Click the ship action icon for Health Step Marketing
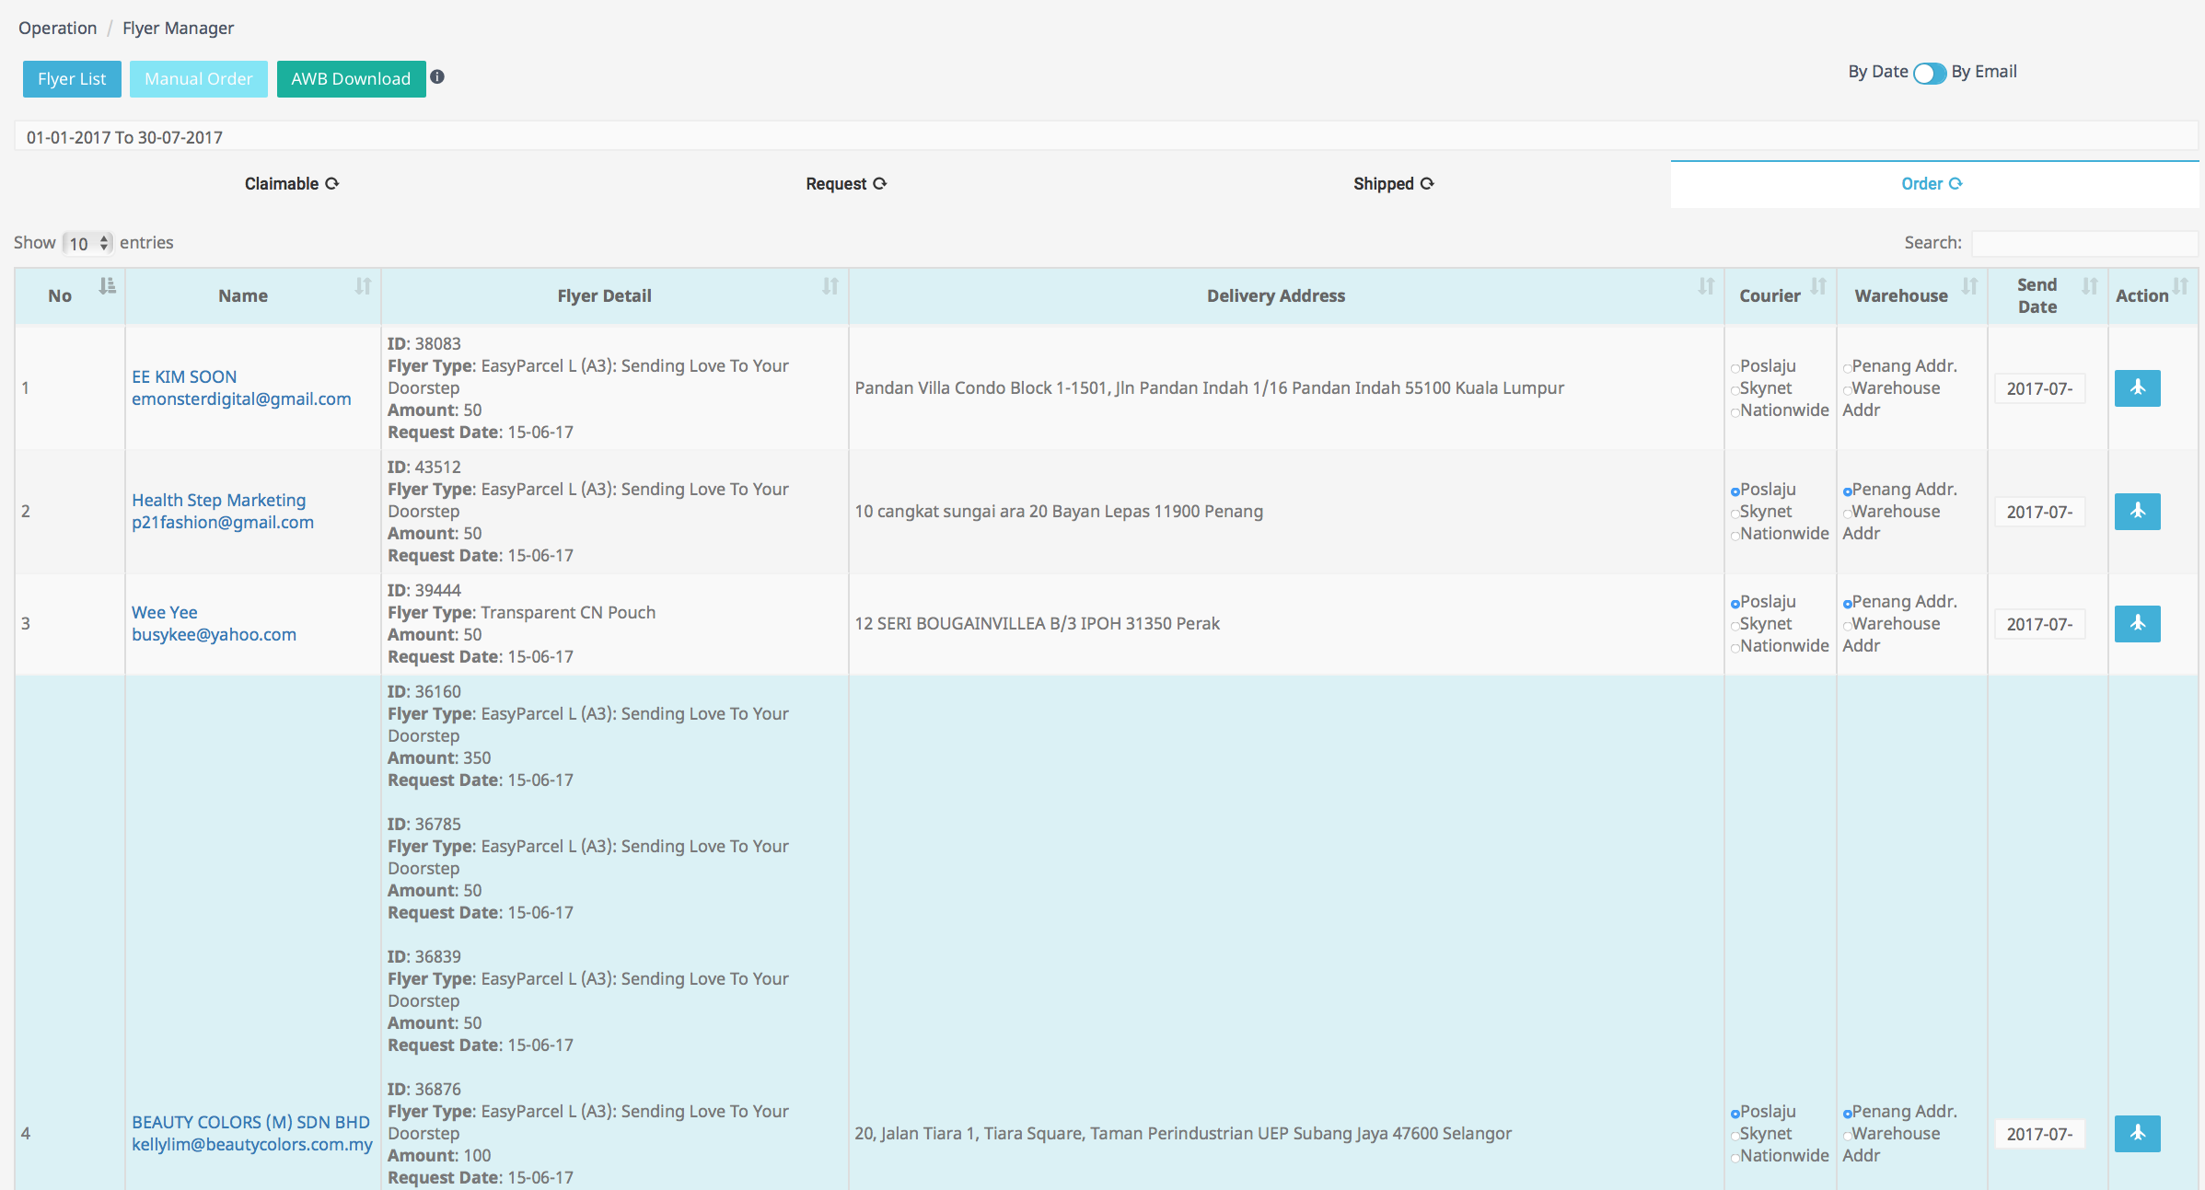2205x1190 pixels. click(2137, 512)
